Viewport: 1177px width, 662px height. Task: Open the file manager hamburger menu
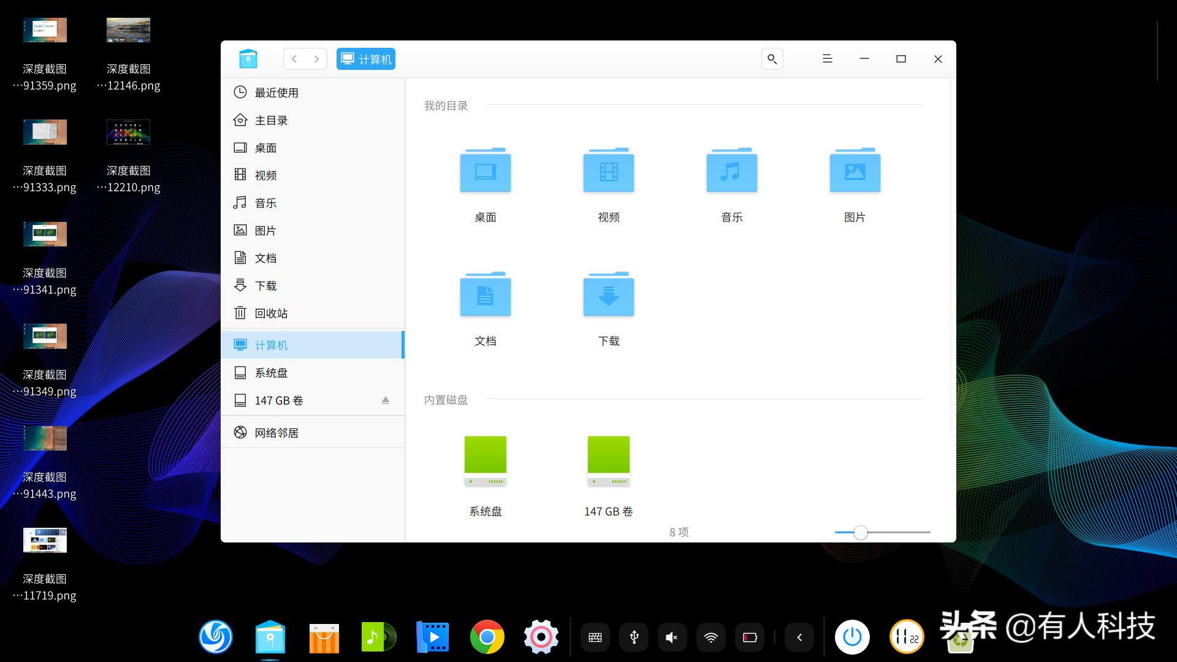pos(827,59)
